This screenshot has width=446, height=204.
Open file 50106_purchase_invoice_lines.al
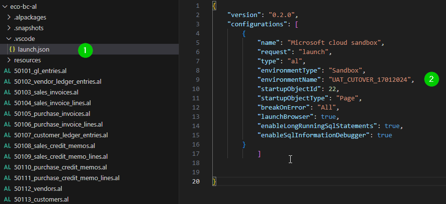(x=58, y=124)
